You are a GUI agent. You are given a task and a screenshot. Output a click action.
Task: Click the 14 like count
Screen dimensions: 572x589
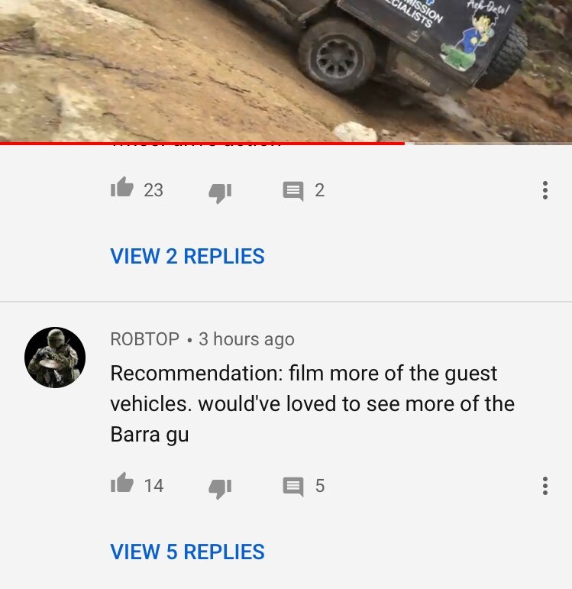pos(154,486)
